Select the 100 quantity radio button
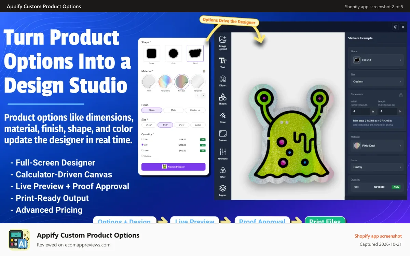 pos(142,139)
